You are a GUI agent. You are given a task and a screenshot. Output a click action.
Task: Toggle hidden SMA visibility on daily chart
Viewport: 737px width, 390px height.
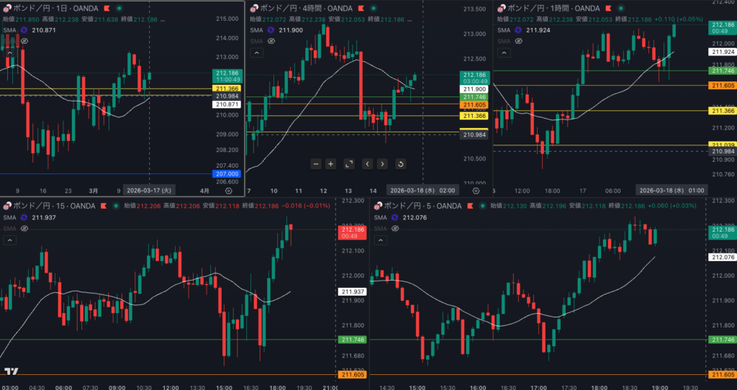tap(25, 42)
